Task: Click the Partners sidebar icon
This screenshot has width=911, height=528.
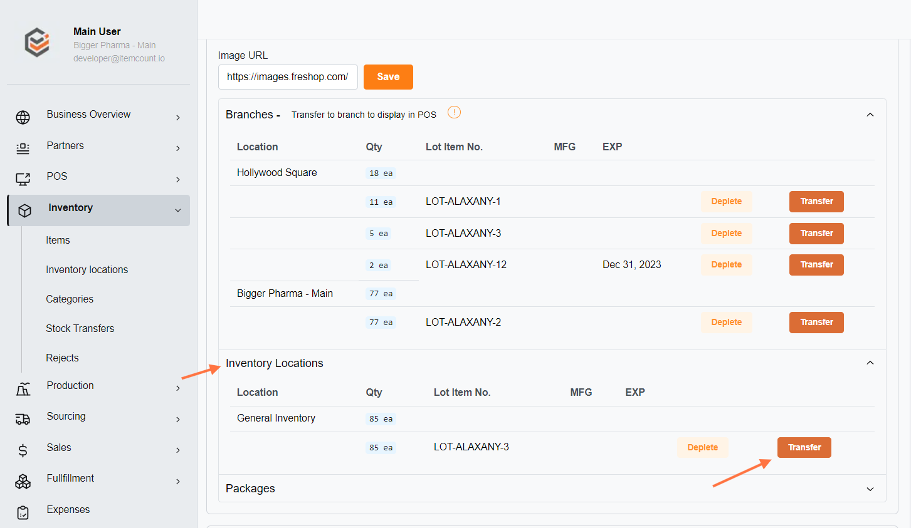Action: click(23, 148)
